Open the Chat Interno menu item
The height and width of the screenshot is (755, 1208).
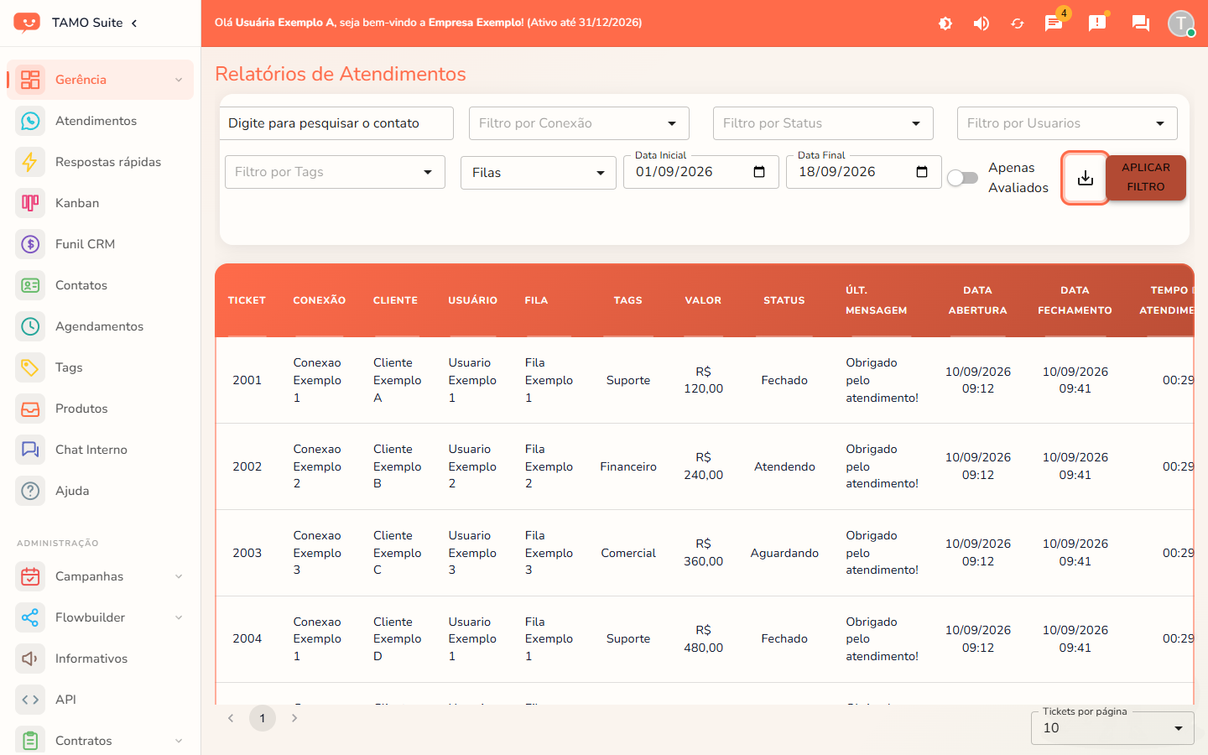coord(100,450)
